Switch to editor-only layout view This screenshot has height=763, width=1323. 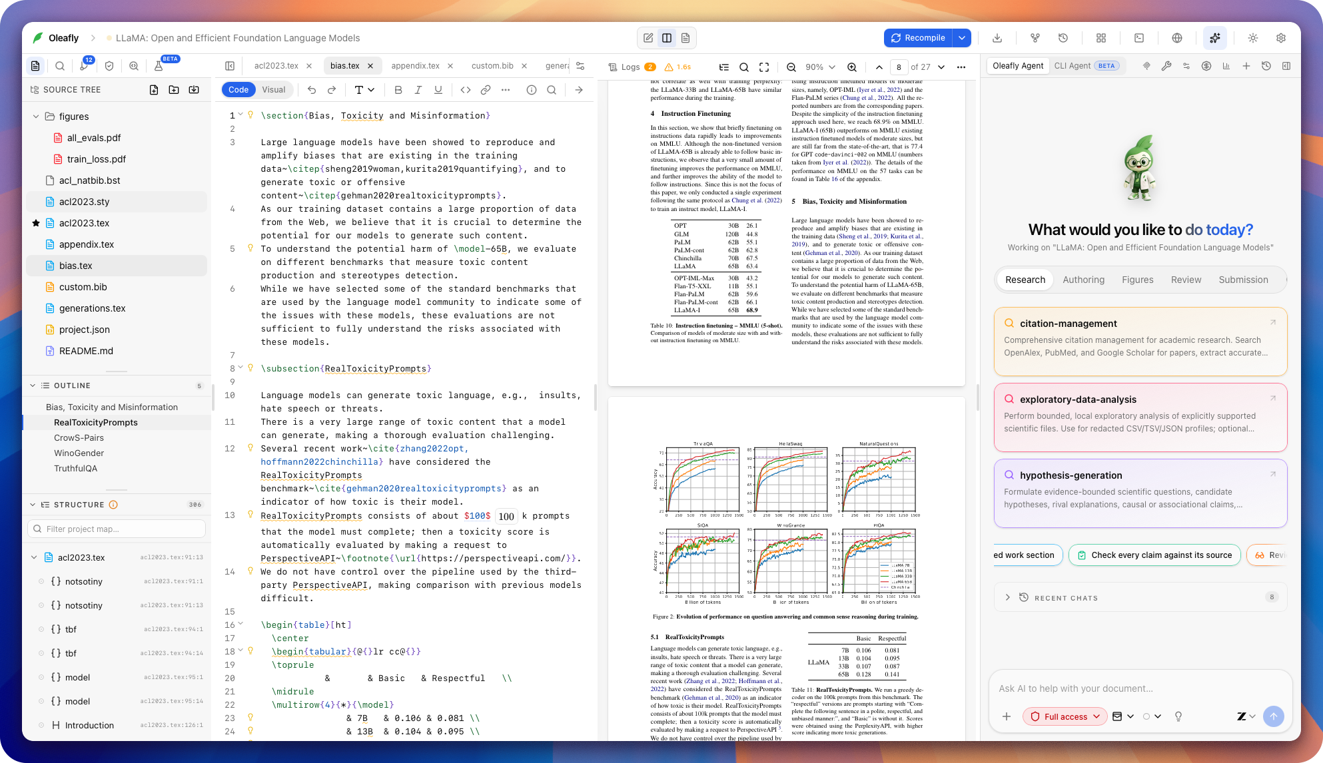648,38
